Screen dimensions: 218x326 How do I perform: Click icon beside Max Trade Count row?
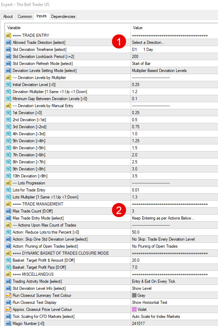(x=8, y=211)
